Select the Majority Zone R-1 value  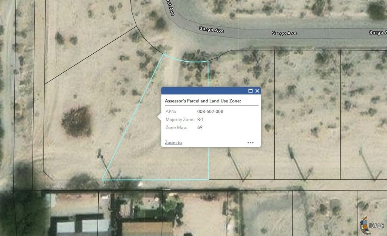tap(200, 120)
